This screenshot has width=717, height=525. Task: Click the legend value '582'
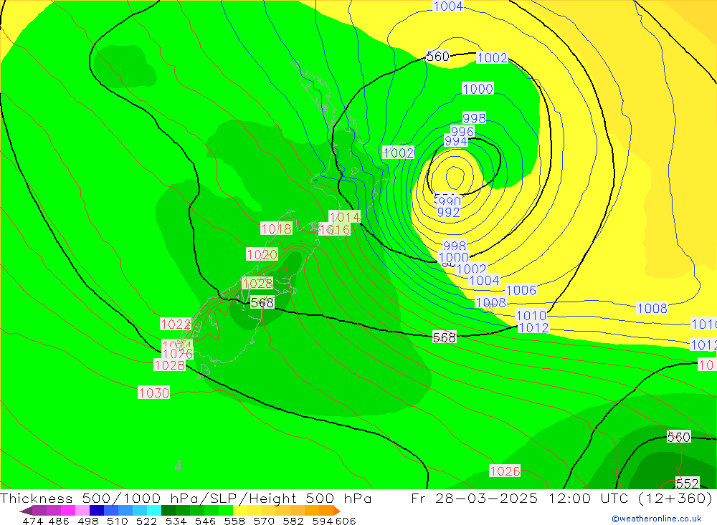coord(293,521)
